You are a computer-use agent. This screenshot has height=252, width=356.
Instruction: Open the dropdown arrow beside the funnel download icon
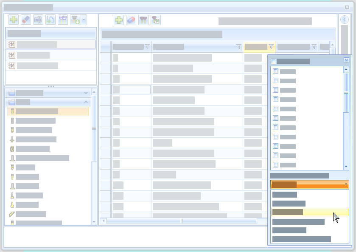click(84, 20)
